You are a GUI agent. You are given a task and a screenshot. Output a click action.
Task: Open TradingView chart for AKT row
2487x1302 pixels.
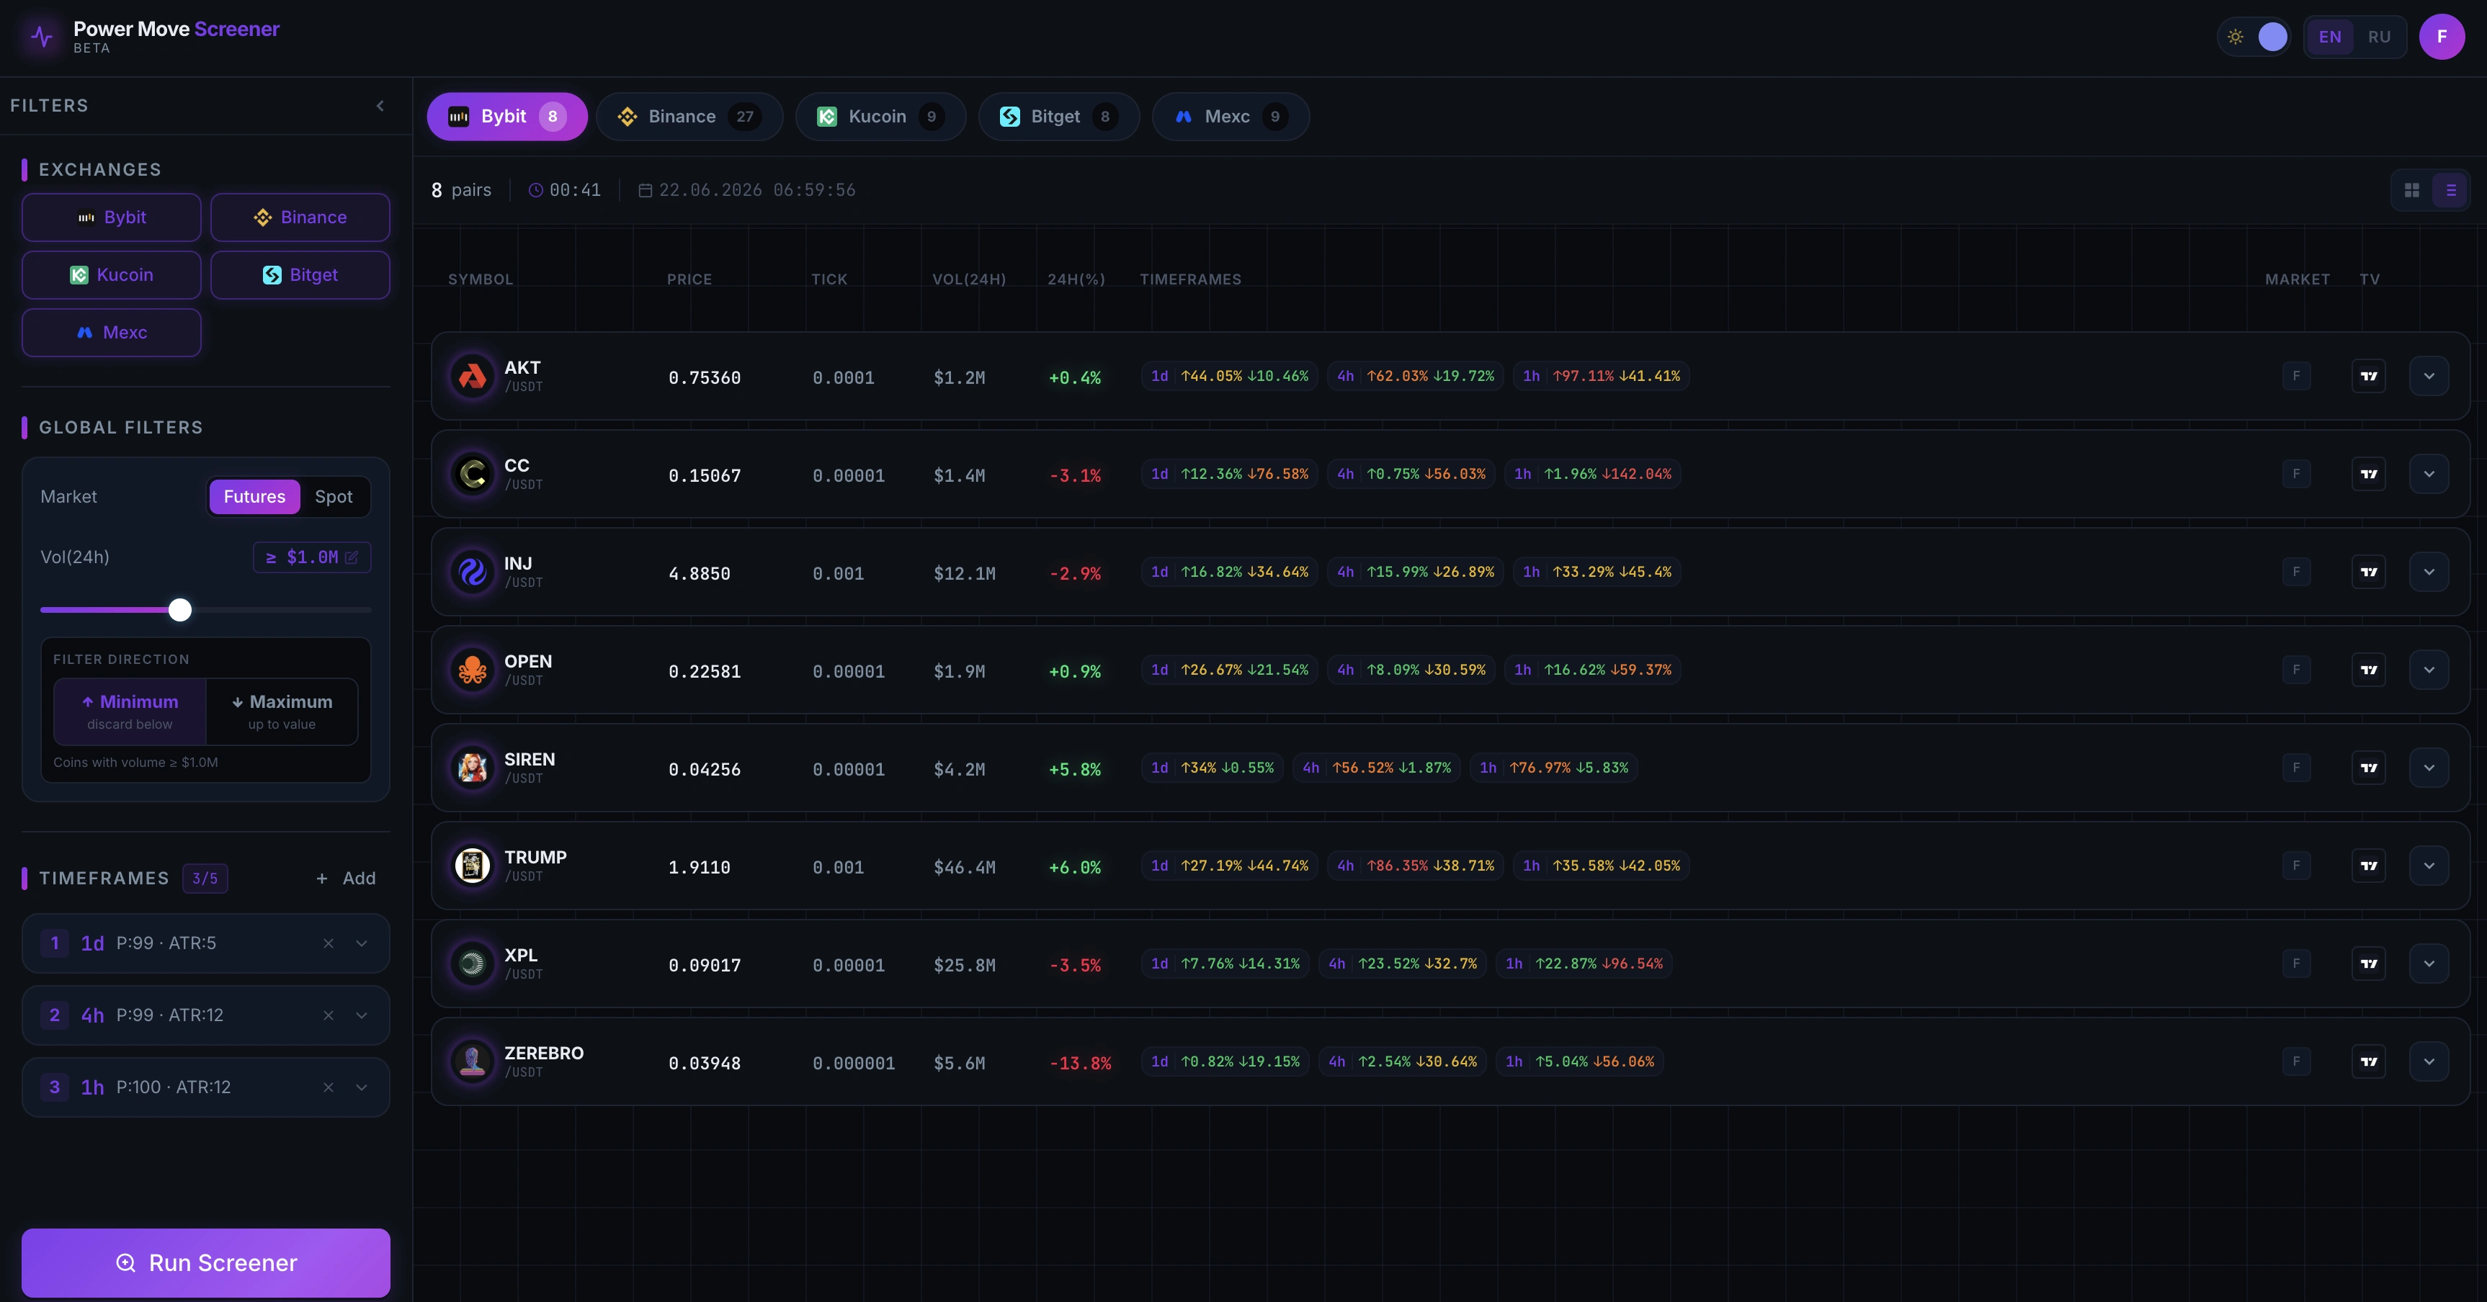tap(2368, 377)
